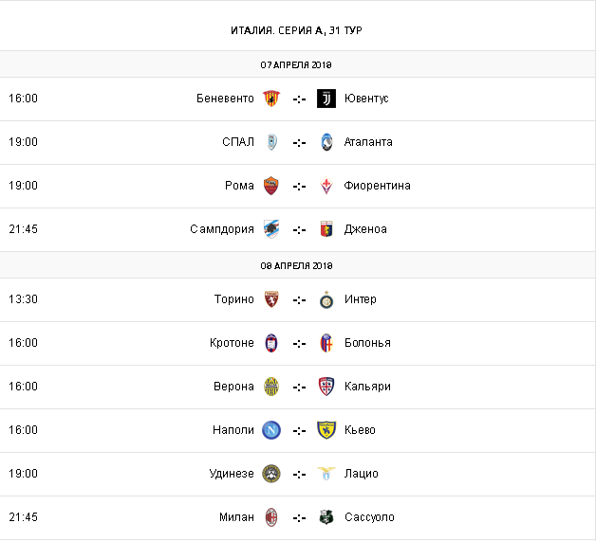The height and width of the screenshot is (541, 596).
Task: Click the Верона vs Кальяри score placeholder
Action: [299, 387]
